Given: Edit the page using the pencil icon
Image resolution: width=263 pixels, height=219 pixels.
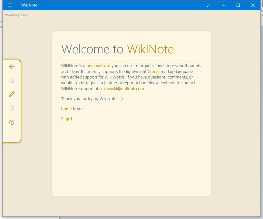Looking at the screenshot, I should click(12, 94).
